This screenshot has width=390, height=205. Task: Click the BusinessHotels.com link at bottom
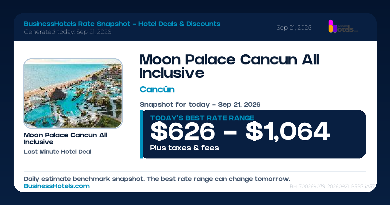(57, 186)
